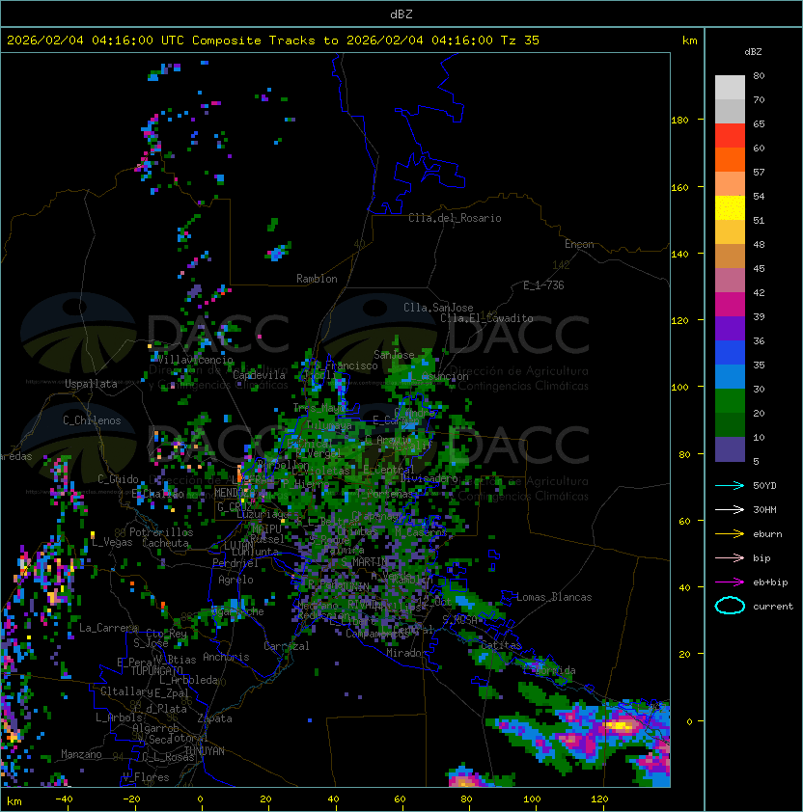Click the Composite Tracks timestamp header

coord(273,41)
